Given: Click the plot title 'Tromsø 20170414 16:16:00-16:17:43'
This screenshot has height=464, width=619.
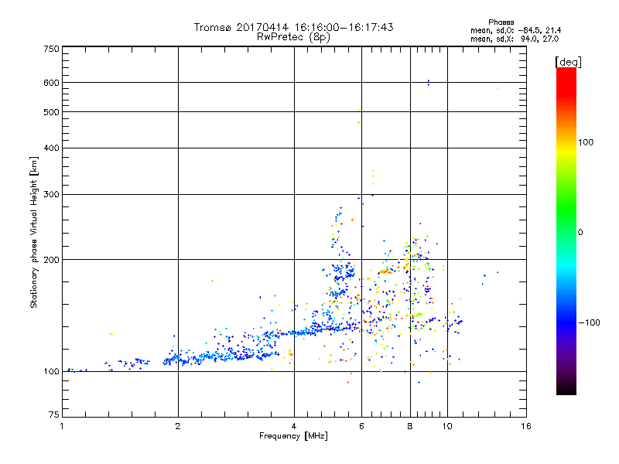Looking at the screenshot, I should click(x=293, y=27).
